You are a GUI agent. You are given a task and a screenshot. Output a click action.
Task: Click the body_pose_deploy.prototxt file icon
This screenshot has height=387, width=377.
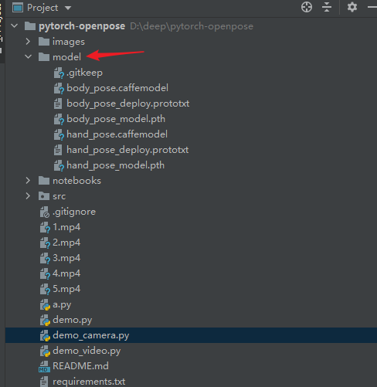[x=58, y=104]
